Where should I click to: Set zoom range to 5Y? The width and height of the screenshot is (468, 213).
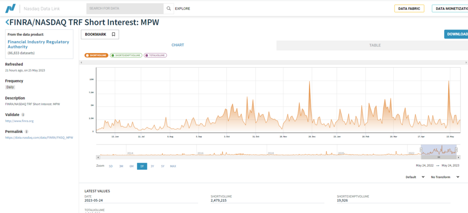(163, 166)
